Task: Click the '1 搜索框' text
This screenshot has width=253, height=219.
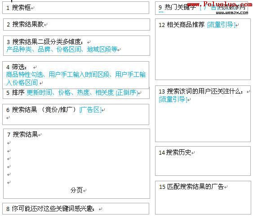Action: (x=18, y=8)
